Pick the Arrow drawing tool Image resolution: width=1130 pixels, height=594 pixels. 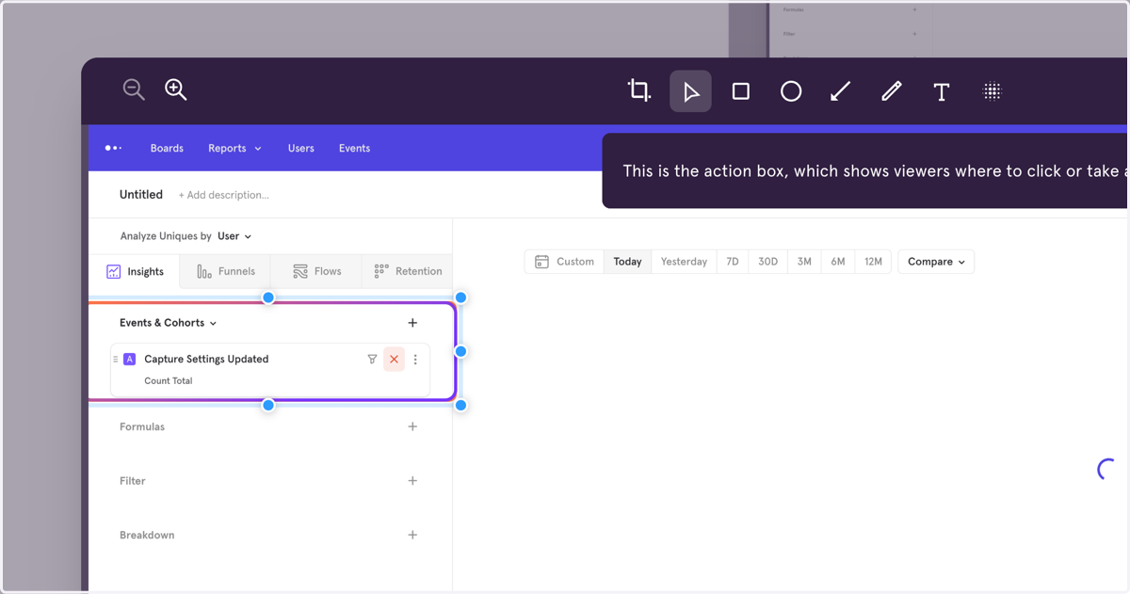tap(841, 91)
